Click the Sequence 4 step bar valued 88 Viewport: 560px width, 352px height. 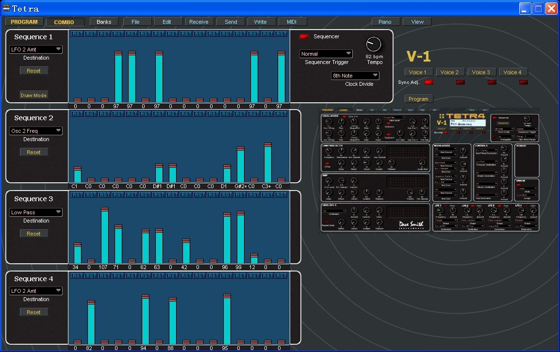coord(172,321)
